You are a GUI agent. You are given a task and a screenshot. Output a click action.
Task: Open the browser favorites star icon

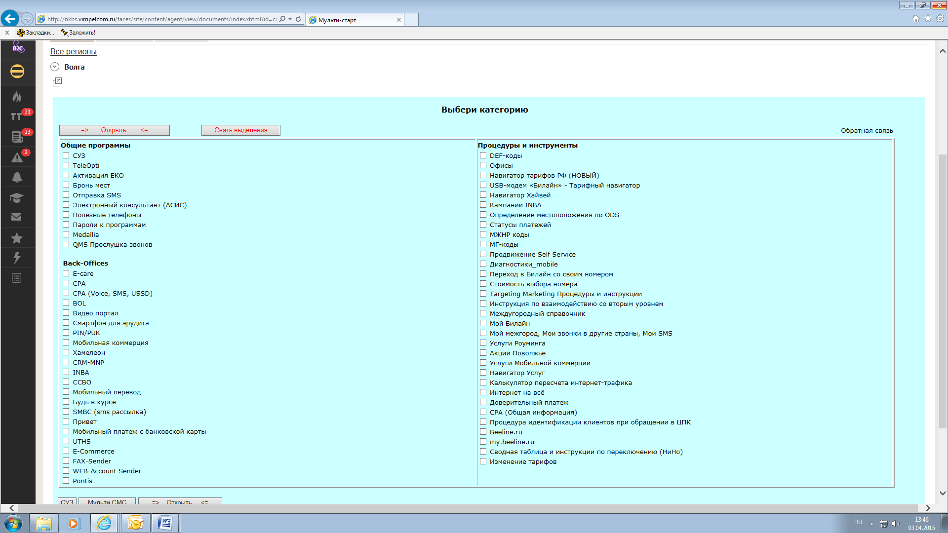coord(928,19)
